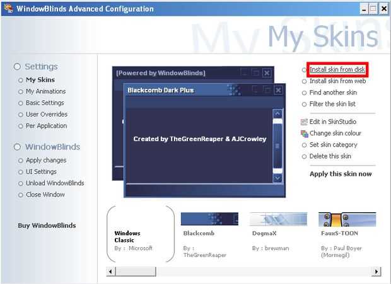391x284 pixels.
Task: Click Edit in SkinStudio text
Action: point(333,122)
